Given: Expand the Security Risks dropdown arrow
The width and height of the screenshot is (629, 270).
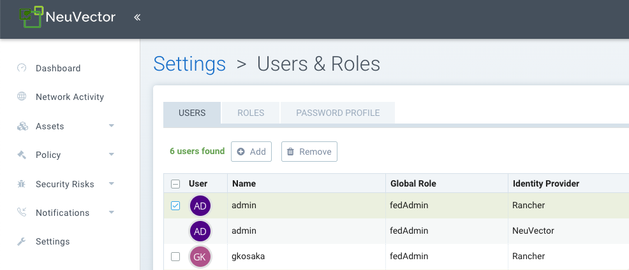Looking at the screenshot, I should (112, 184).
